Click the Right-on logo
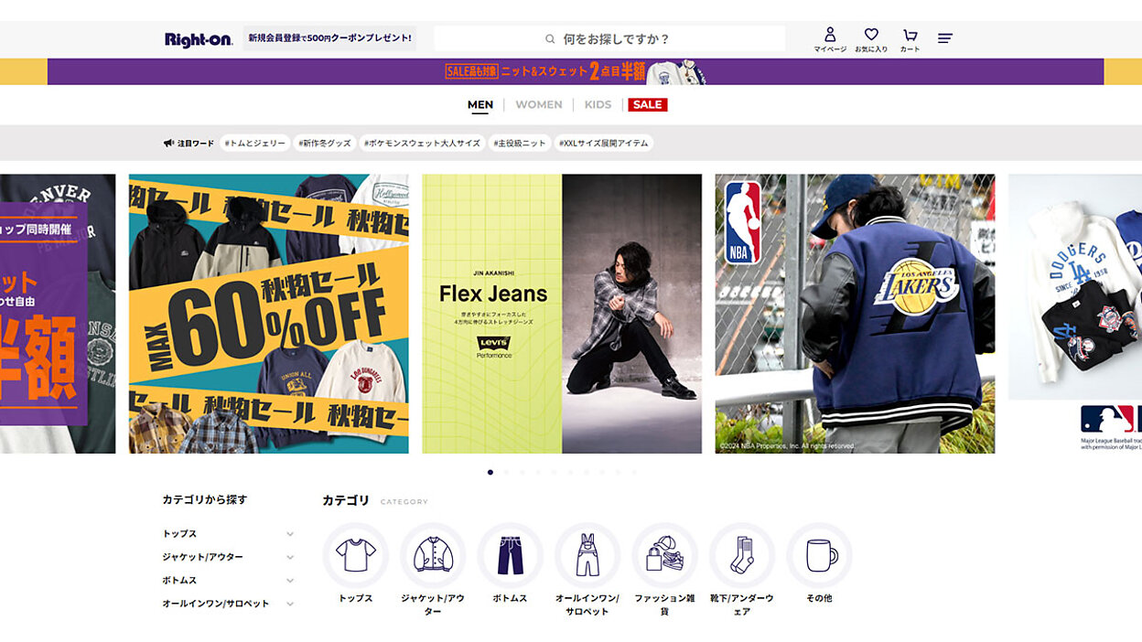Image resolution: width=1142 pixels, height=642 pixels. pos(199,39)
